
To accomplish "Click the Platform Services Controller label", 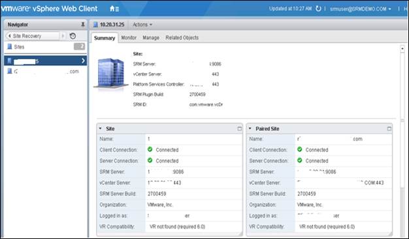I will (159, 84).
